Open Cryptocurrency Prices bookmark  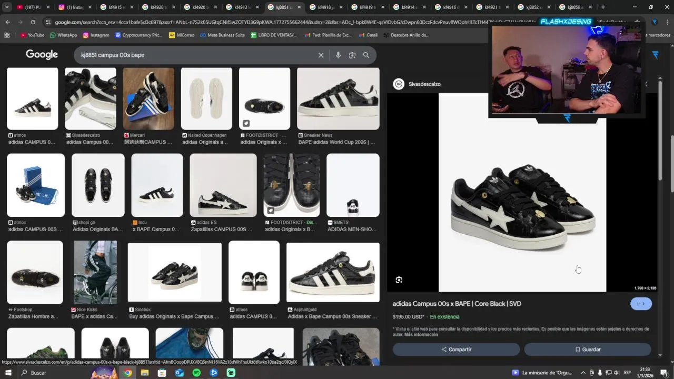coord(138,35)
